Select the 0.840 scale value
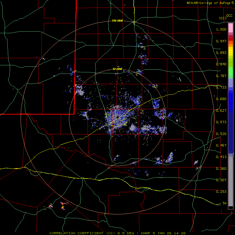 (x=221, y=64)
